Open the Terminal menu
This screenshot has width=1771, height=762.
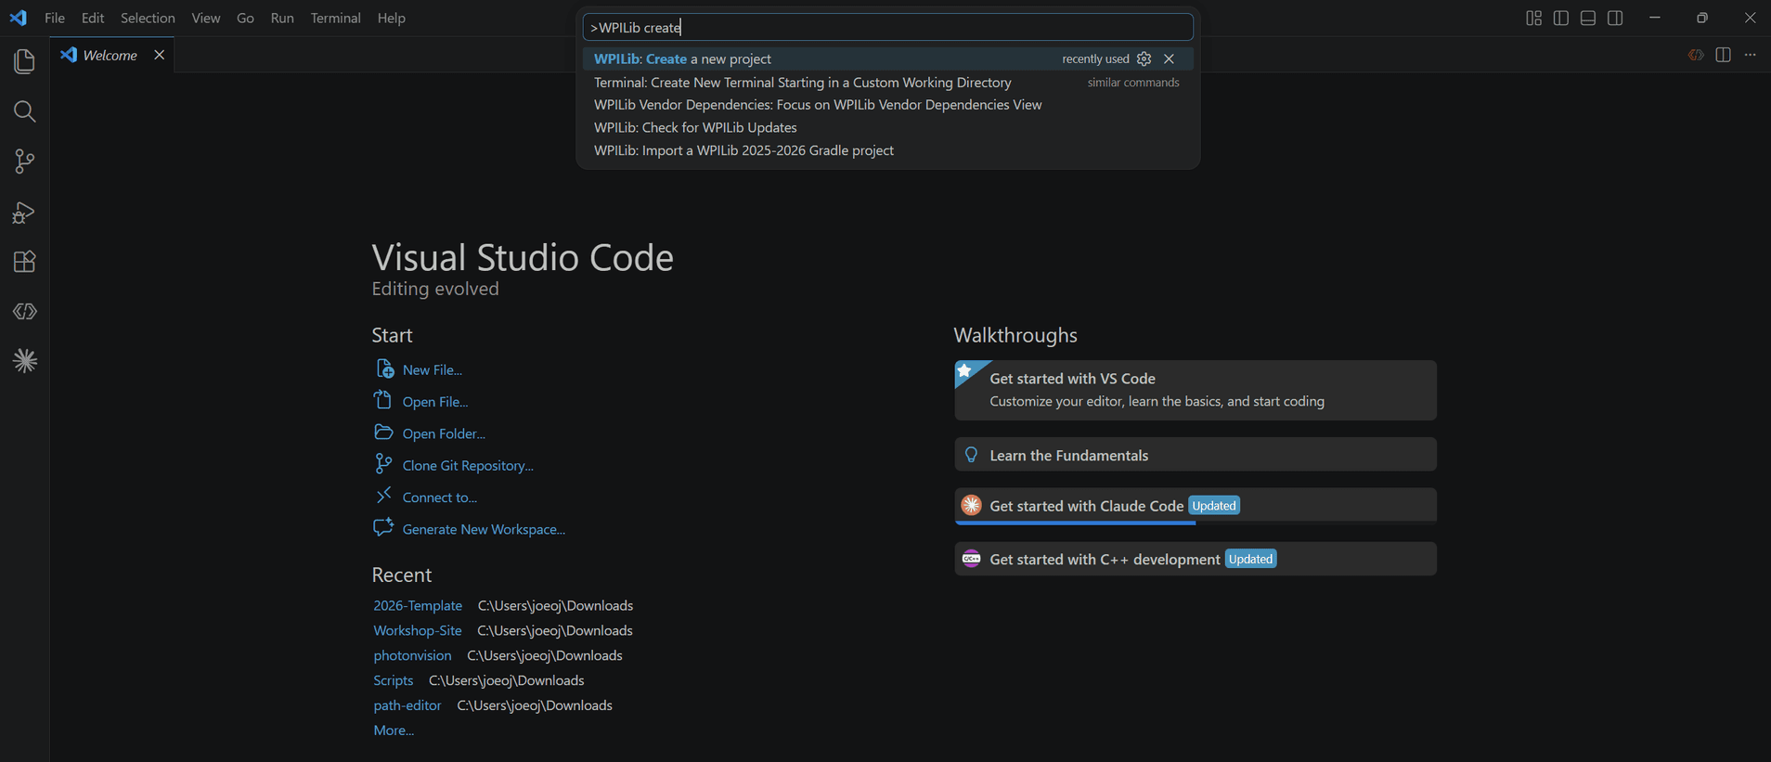coord(335,18)
